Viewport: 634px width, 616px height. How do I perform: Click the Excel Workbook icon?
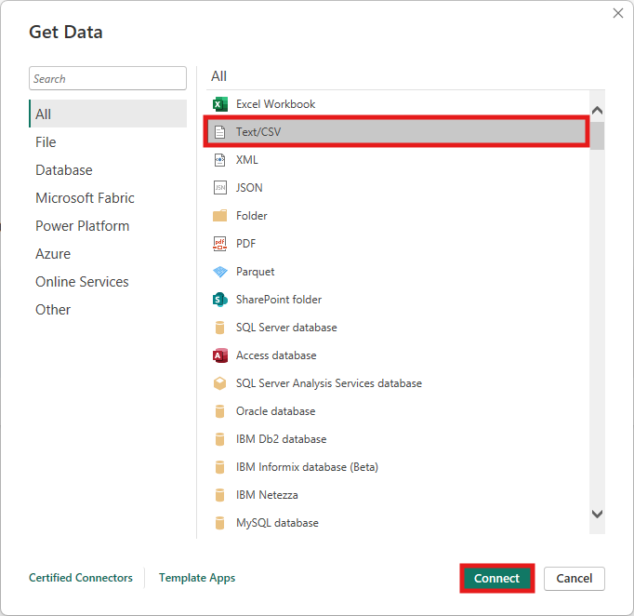(220, 104)
